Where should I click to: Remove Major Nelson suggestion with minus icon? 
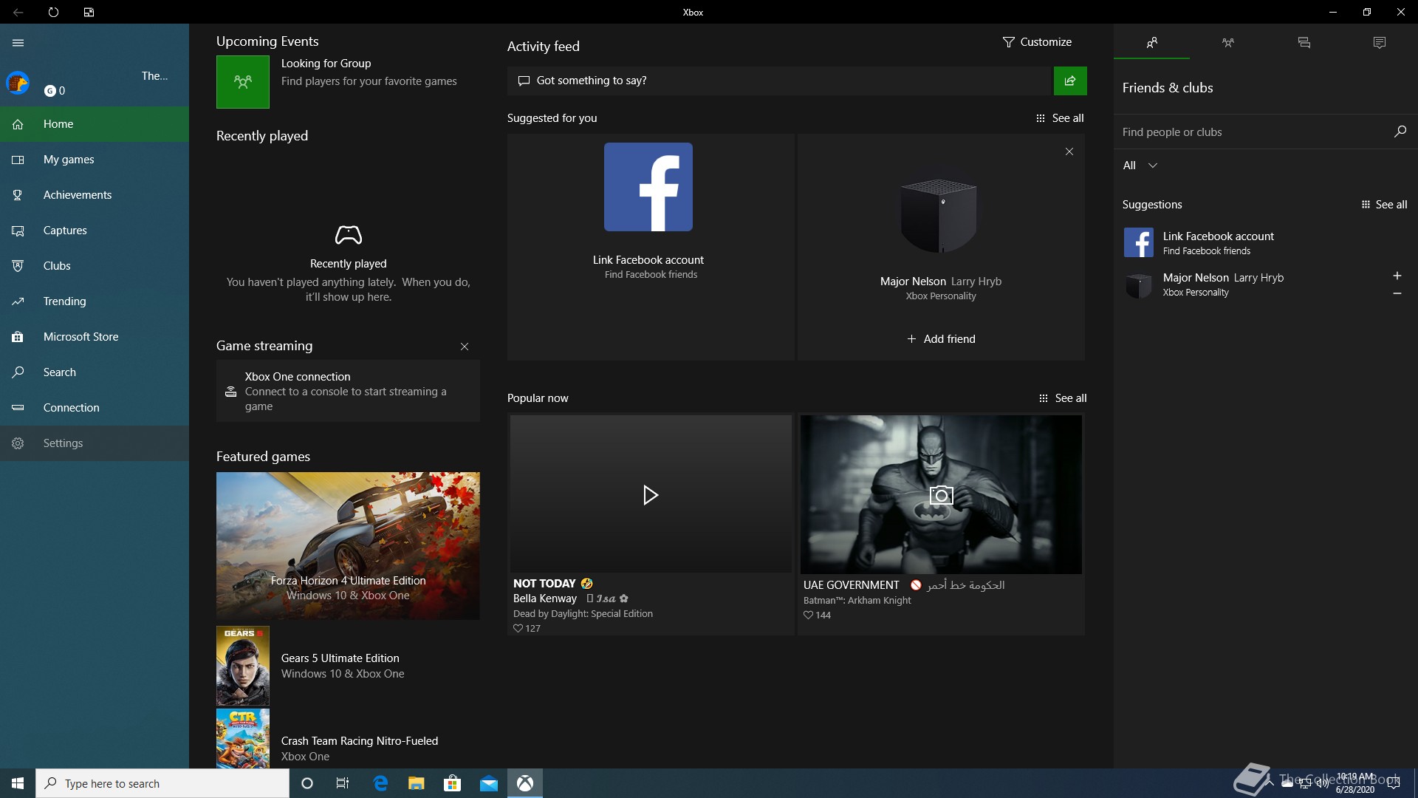pyautogui.click(x=1397, y=293)
